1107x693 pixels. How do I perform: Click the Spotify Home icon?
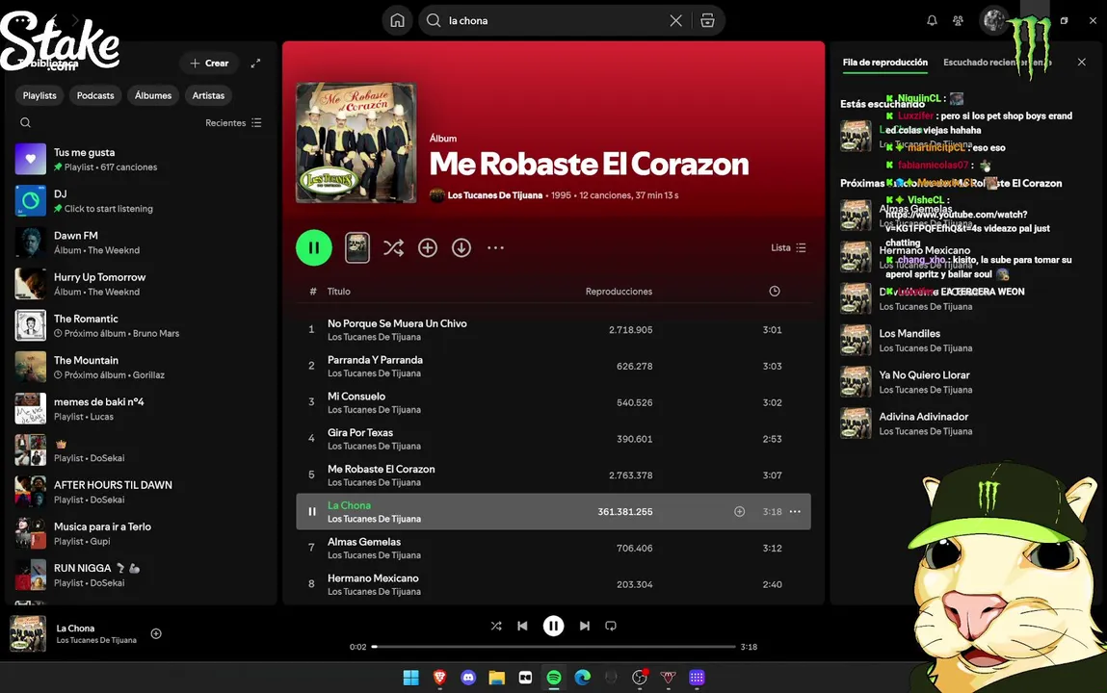[x=398, y=20]
